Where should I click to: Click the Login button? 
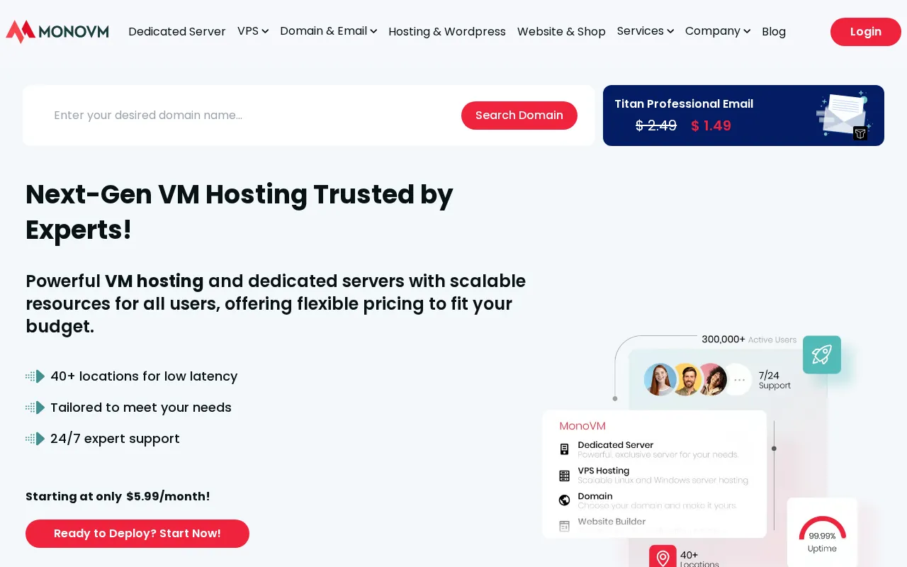pos(866,32)
